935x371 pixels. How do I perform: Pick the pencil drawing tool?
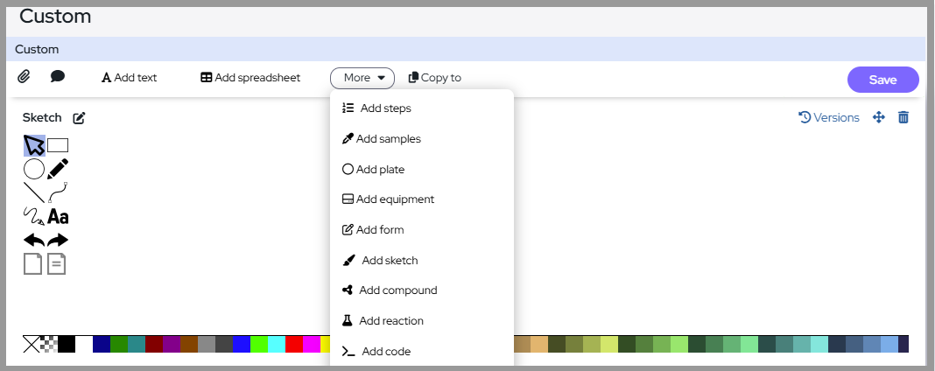pyautogui.click(x=58, y=169)
